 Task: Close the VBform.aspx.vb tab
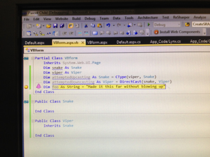tap(83, 43)
